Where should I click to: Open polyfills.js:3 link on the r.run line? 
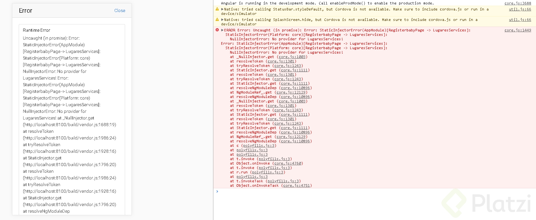268,172
